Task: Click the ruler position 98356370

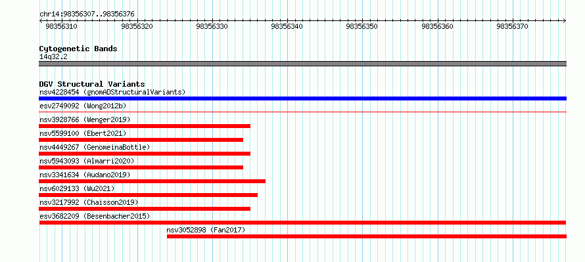Action: pos(513,27)
